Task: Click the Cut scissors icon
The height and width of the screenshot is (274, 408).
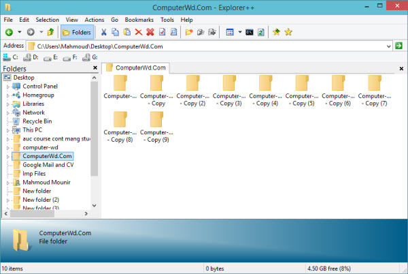Action: point(104,32)
